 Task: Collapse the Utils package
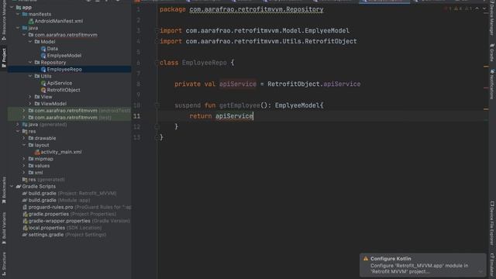[x=30, y=76]
